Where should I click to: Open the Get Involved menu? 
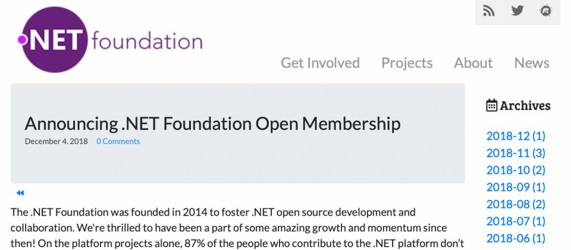(x=320, y=62)
